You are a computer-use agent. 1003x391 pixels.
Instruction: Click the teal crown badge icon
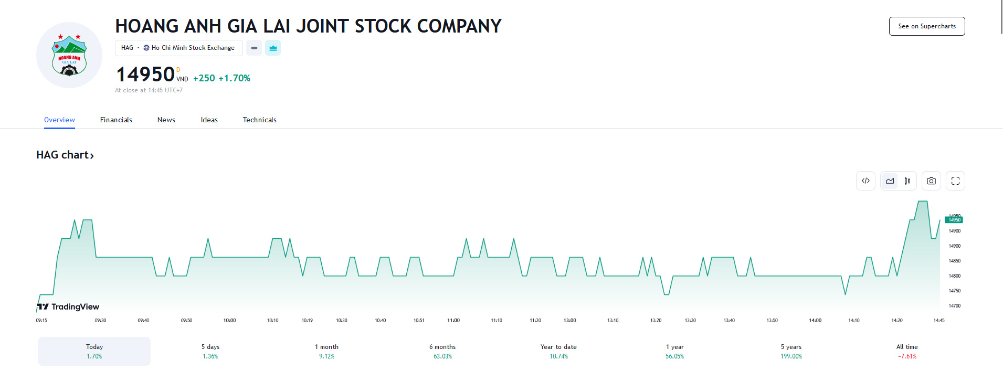pyautogui.click(x=273, y=48)
